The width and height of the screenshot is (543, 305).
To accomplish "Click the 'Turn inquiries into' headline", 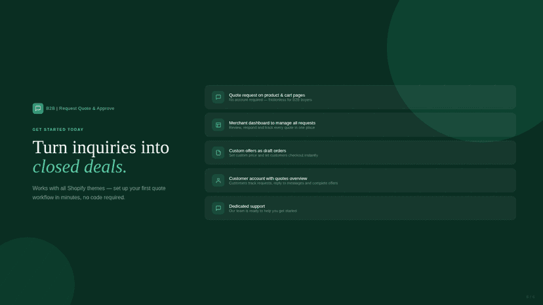I will coord(101,147).
